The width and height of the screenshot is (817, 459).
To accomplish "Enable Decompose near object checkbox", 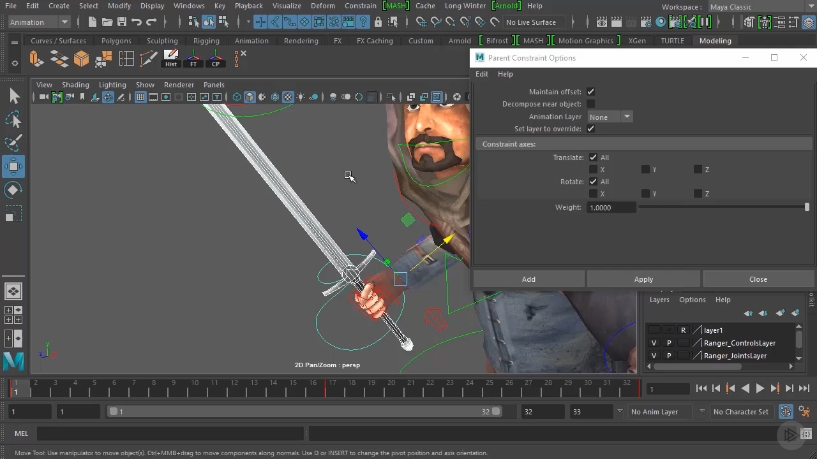I will [x=590, y=104].
